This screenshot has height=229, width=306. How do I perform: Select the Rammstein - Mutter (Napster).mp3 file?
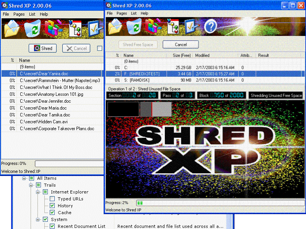click(x=52, y=81)
